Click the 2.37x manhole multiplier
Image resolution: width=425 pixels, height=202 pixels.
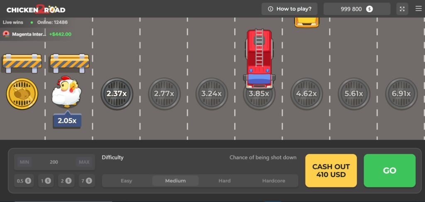(117, 94)
